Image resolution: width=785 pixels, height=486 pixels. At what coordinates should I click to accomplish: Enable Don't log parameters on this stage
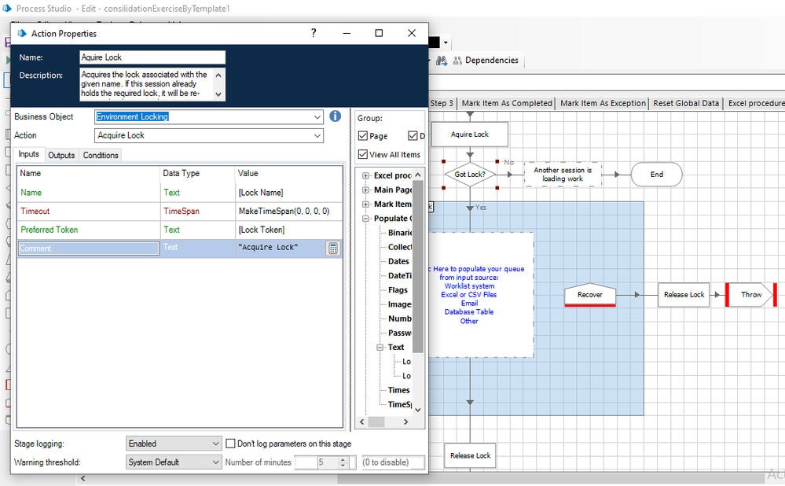231,444
